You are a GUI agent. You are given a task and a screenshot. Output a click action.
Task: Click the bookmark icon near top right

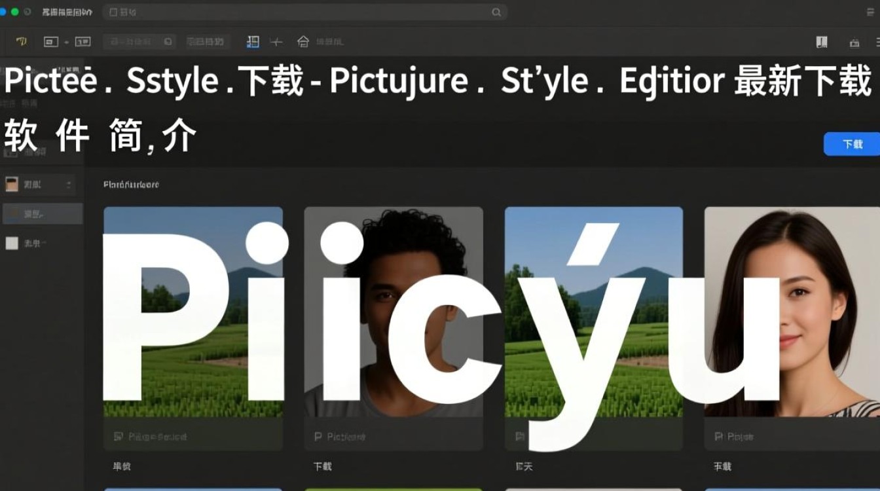tap(821, 41)
